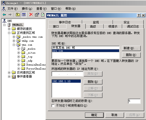Click the vmx.com zone icon
This screenshot has height=120, width=146.
tap(18, 45)
